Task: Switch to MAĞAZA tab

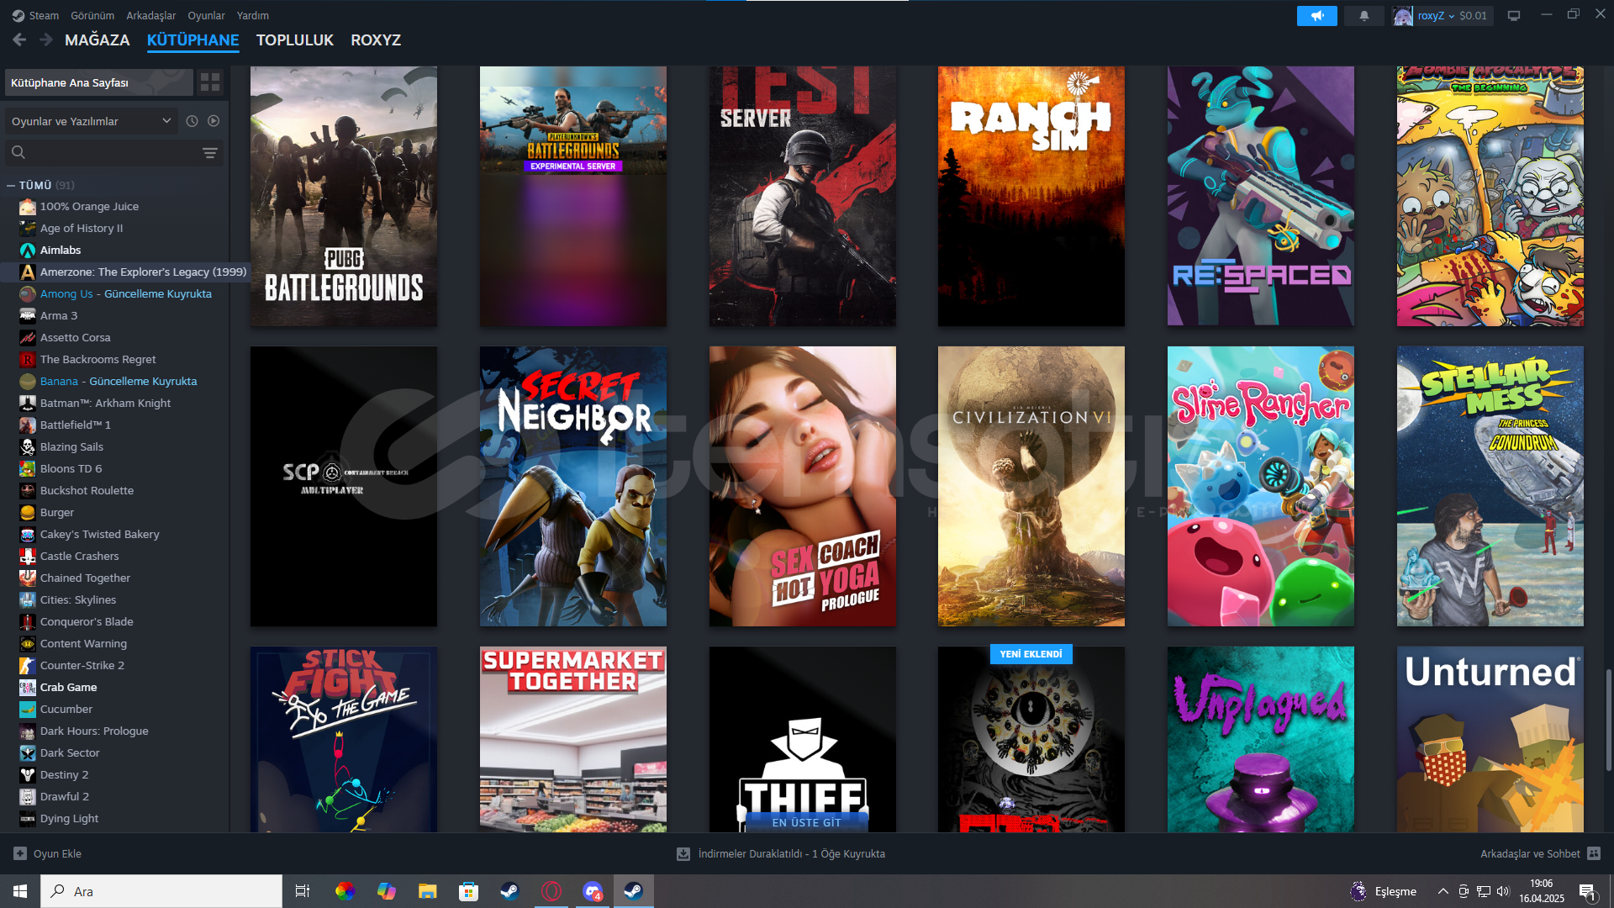Action: [98, 40]
